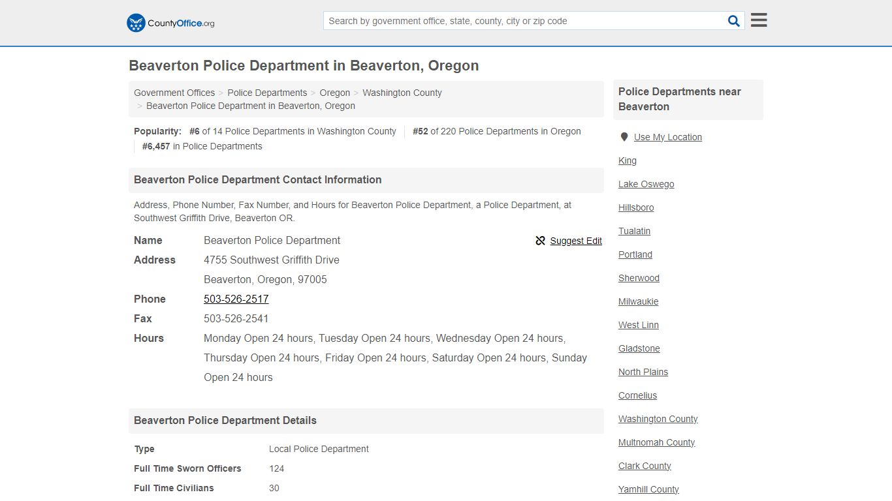Image resolution: width=892 pixels, height=501 pixels.
Task: Click the Suggest Edit link
Action: tap(576, 241)
